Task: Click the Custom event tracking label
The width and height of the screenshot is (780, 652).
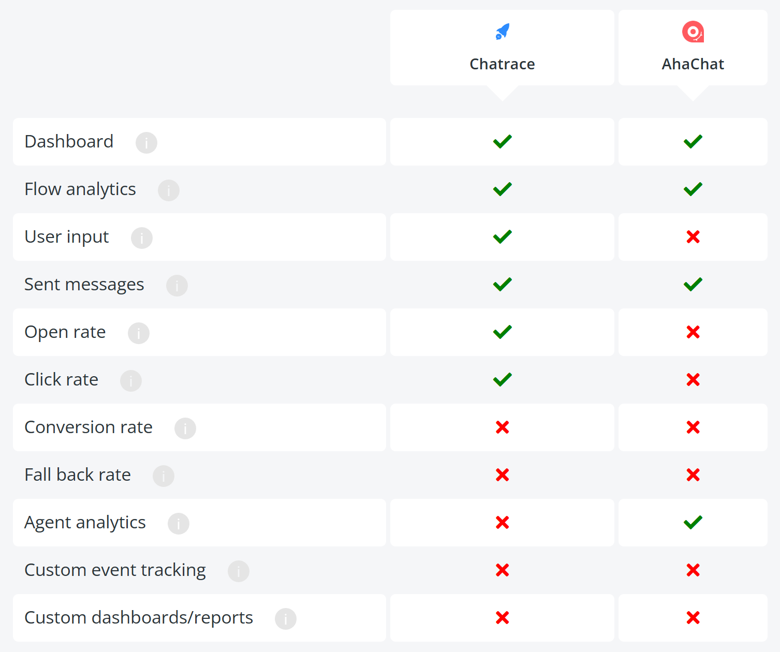Action: click(115, 570)
